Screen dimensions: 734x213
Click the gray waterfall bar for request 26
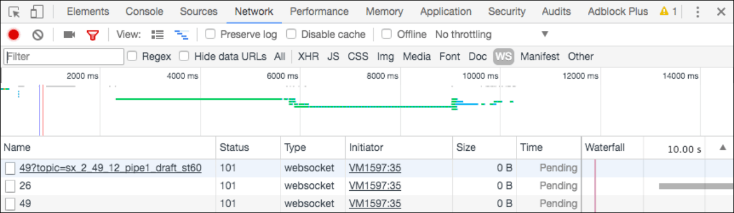(696, 186)
